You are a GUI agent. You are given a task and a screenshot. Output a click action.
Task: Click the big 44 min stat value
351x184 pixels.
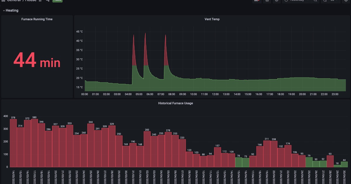tap(37, 60)
